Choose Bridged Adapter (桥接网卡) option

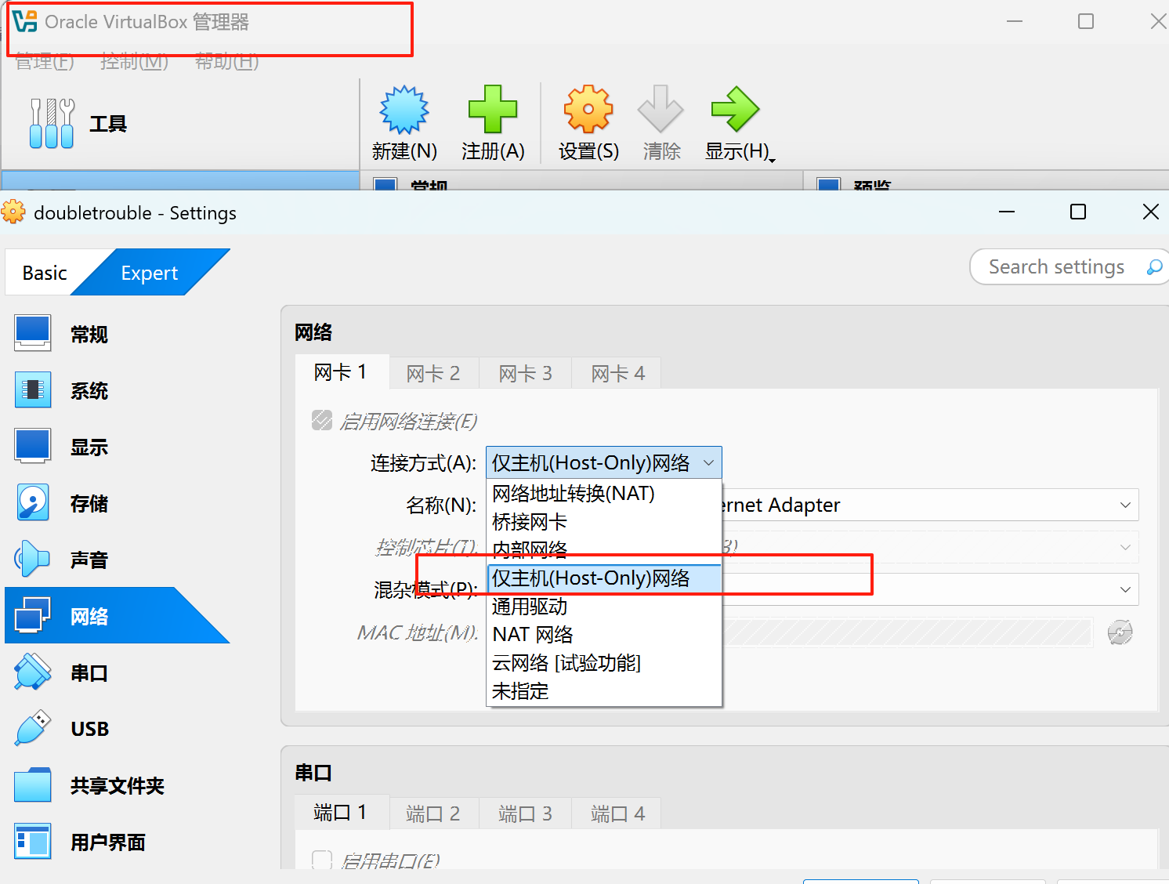(603, 522)
